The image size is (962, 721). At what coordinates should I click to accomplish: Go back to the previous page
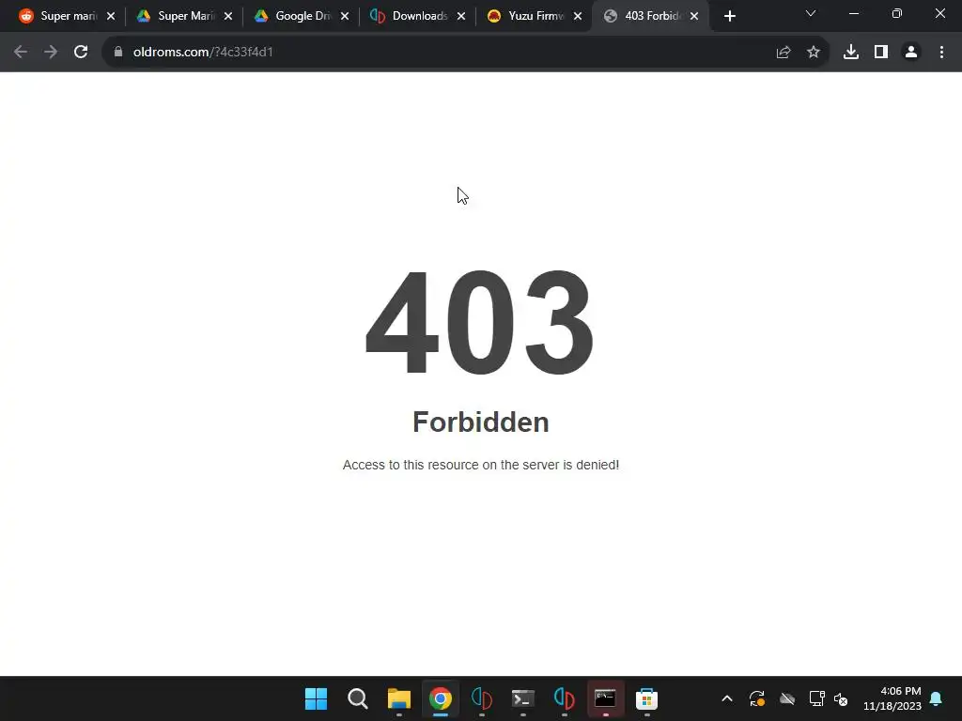pos(21,53)
